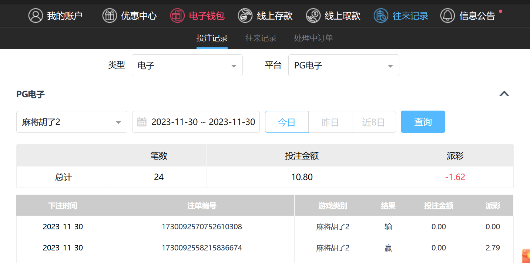Click the date range 2023-11-30 ~ 2023-11-30 field
Screen dimensions: 530x263
tap(196, 122)
